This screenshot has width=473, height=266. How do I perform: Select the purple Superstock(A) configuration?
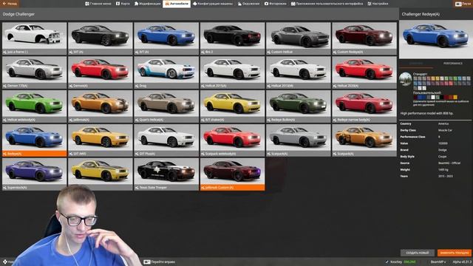35,174
